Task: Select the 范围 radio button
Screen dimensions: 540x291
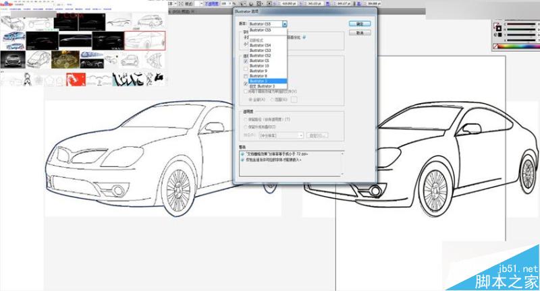Action: point(272,100)
